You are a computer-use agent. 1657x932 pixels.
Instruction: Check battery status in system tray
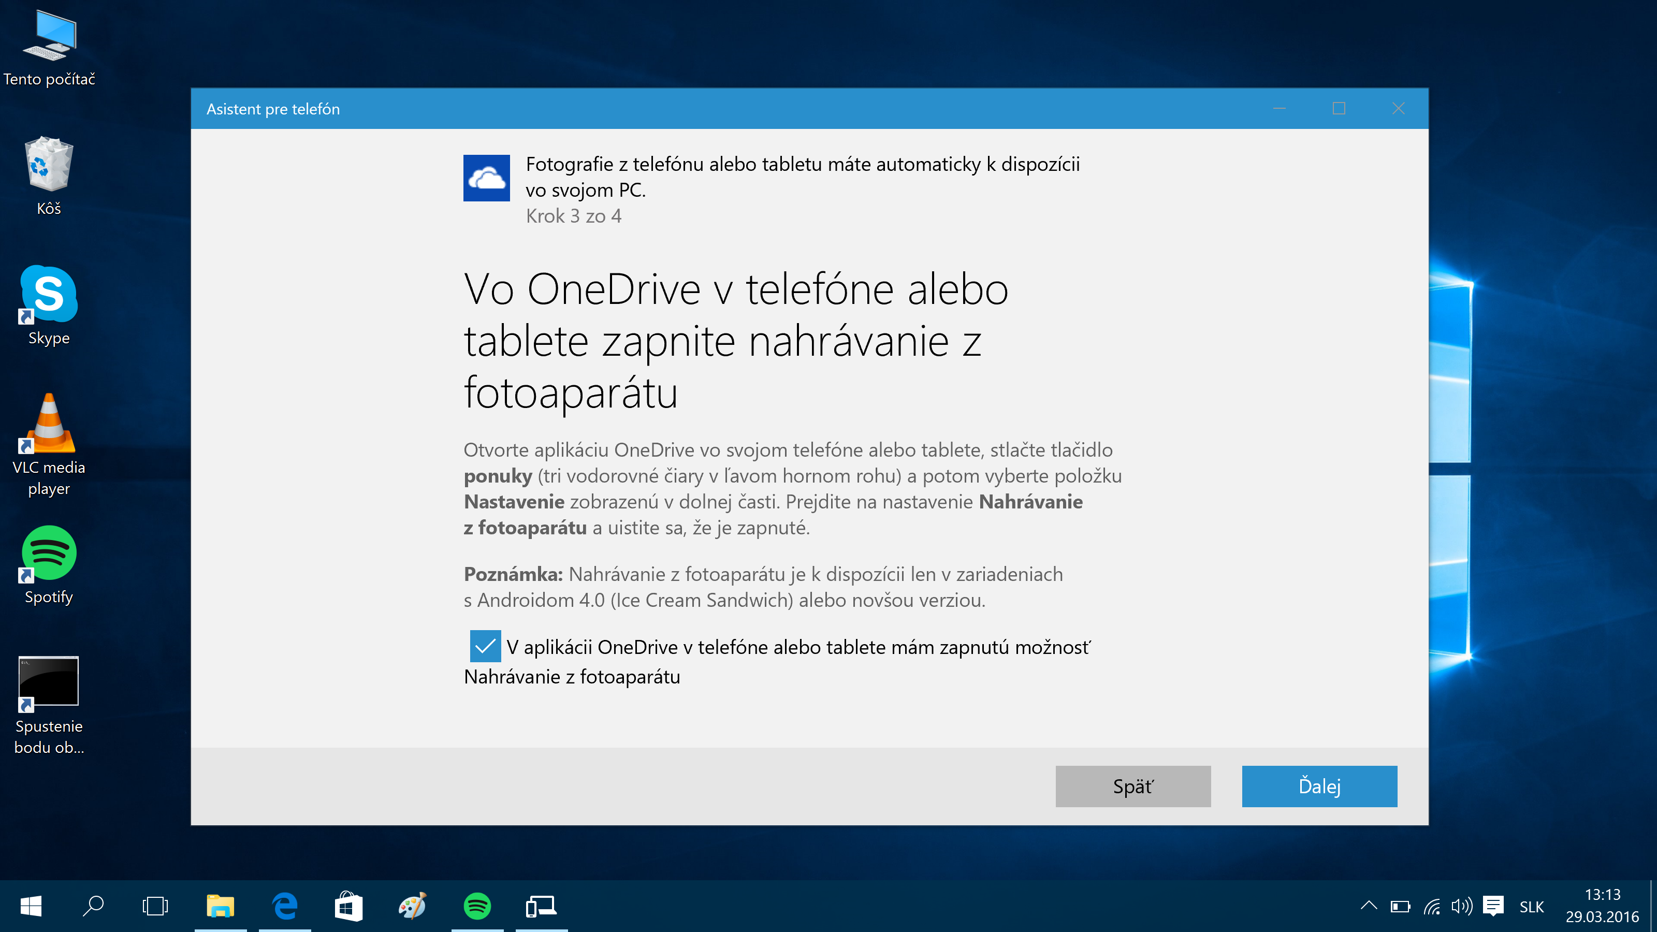click(x=1400, y=906)
